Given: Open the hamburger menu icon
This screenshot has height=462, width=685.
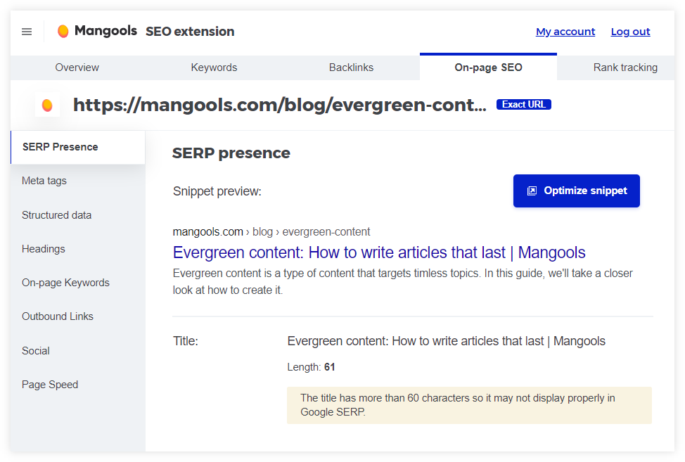Looking at the screenshot, I should click(27, 32).
